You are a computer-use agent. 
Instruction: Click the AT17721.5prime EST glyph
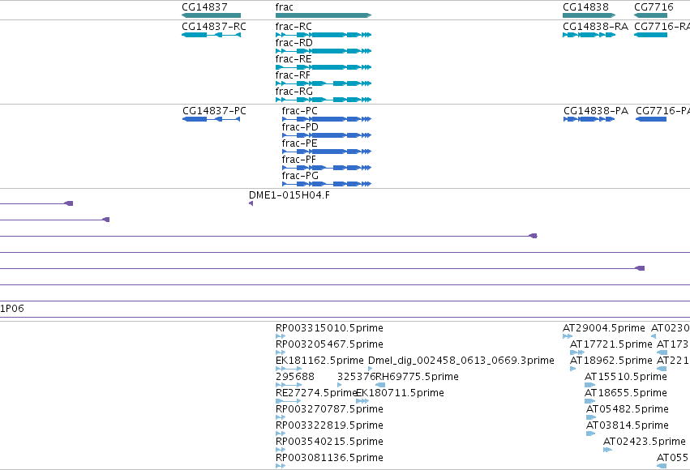point(577,352)
